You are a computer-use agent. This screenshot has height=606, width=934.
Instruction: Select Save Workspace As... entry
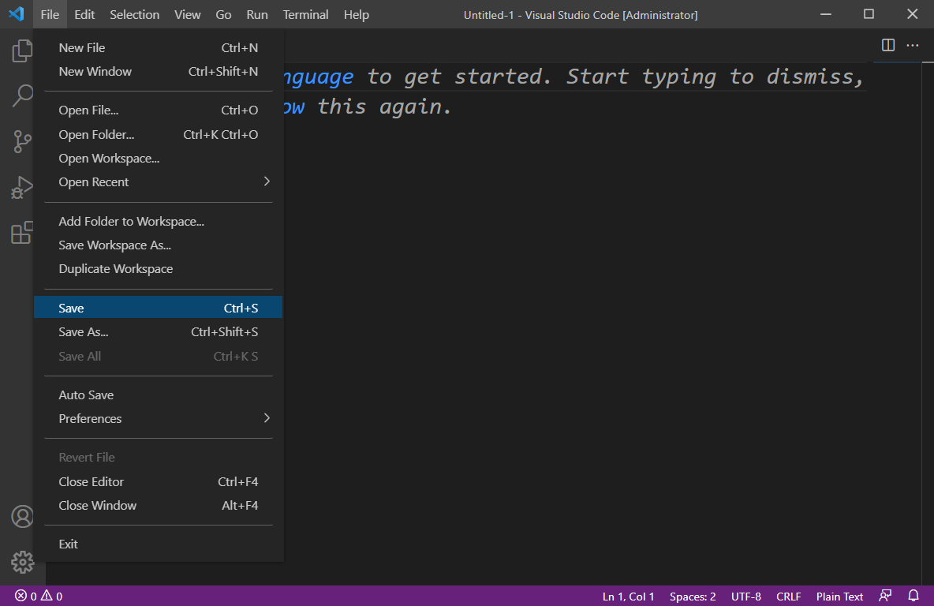(158, 245)
